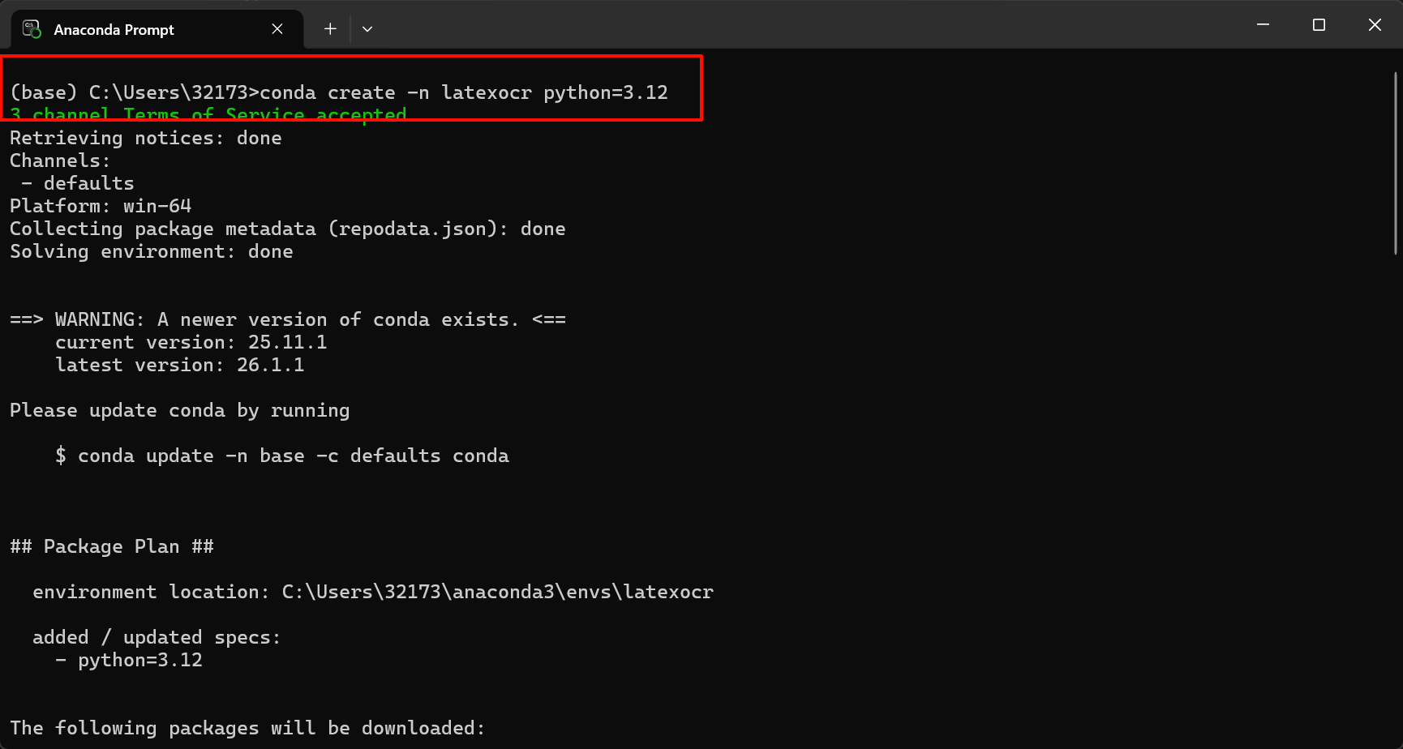Click the 'latest version: 26.1.1' line
1403x749 pixels.
point(180,366)
